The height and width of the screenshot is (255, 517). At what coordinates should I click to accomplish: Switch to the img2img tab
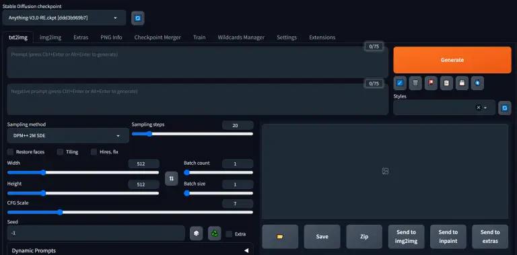click(50, 37)
